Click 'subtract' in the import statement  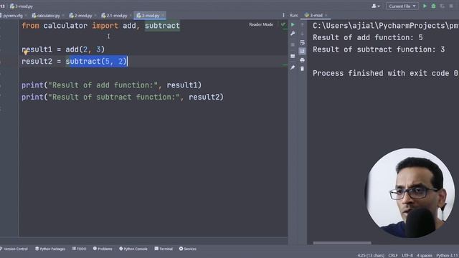click(x=162, y=26)
